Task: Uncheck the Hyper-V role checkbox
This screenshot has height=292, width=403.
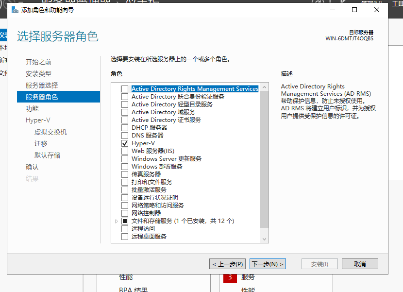Action: tap(125, 143)
